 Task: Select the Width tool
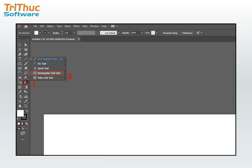[x=20, y=78]
